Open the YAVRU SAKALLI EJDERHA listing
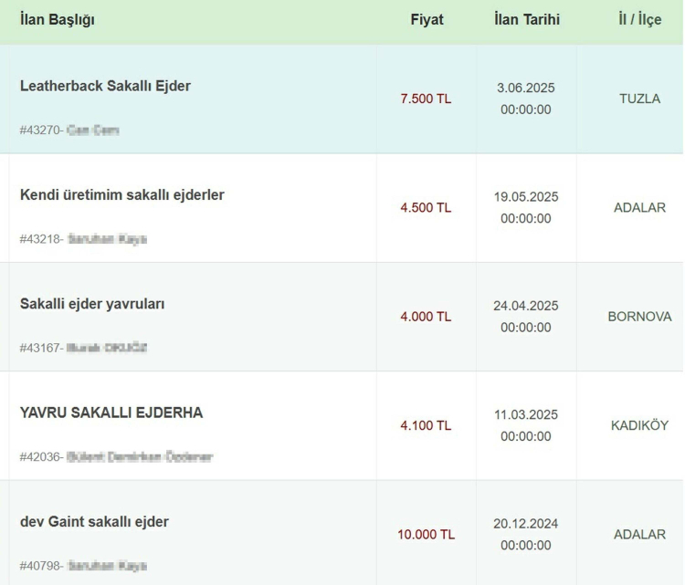The image size is (685, 585). [111, 413]
